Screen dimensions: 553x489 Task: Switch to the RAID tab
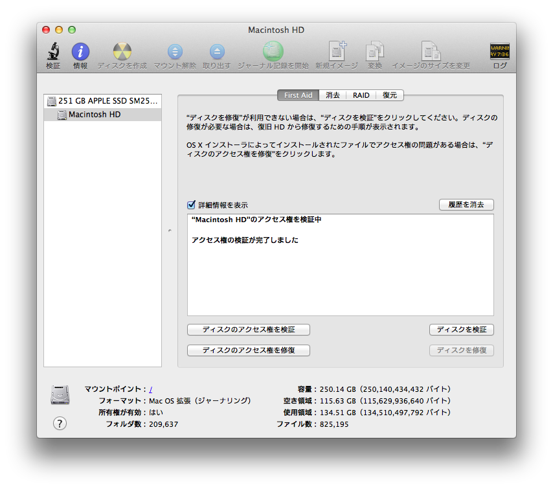pyautogui.click(x=361, y=95)
